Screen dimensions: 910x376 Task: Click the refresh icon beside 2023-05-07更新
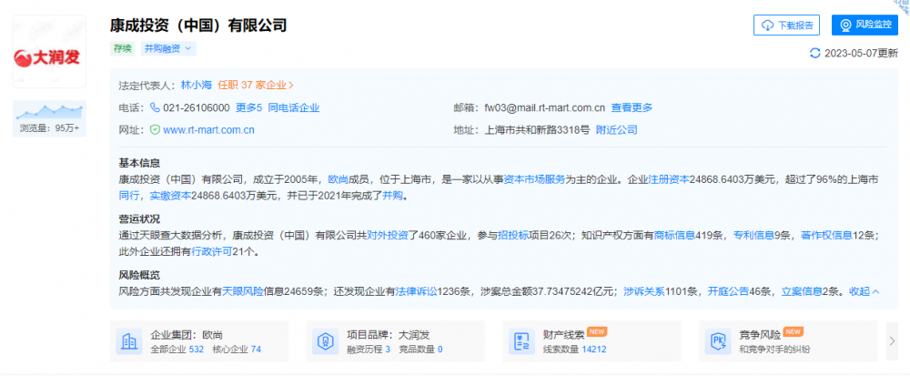coord(814,53)
